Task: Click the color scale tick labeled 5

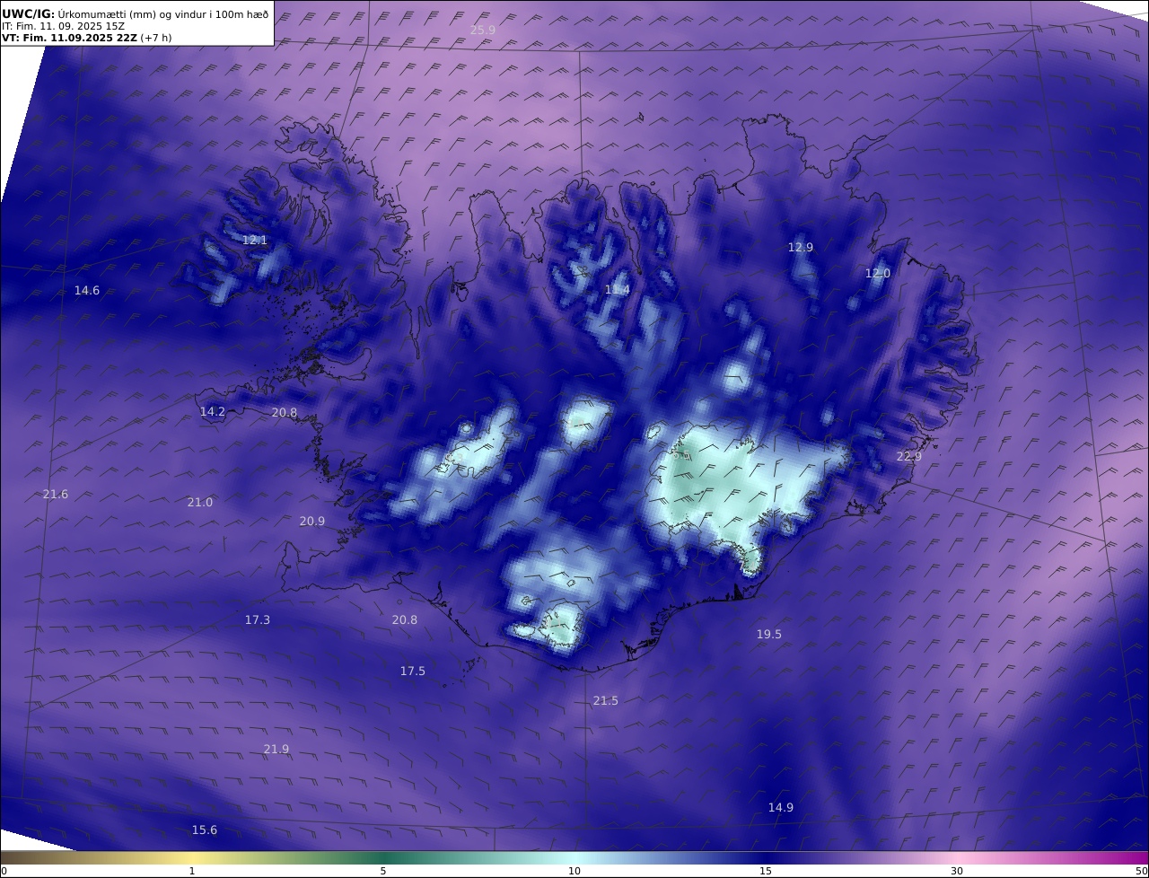Action: 383,871
